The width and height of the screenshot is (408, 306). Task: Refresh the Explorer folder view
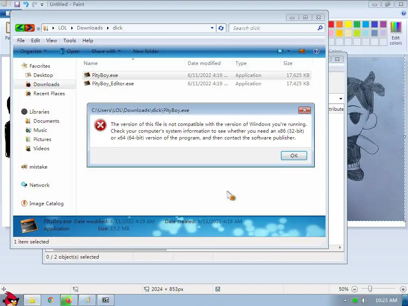221,28
